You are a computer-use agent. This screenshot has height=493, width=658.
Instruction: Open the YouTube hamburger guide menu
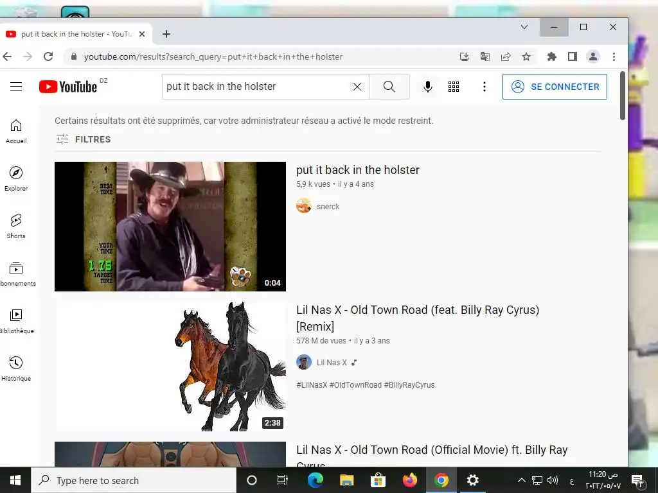(16, 87)
